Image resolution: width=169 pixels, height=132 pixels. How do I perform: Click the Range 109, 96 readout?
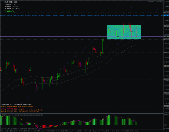coord(12,6)
